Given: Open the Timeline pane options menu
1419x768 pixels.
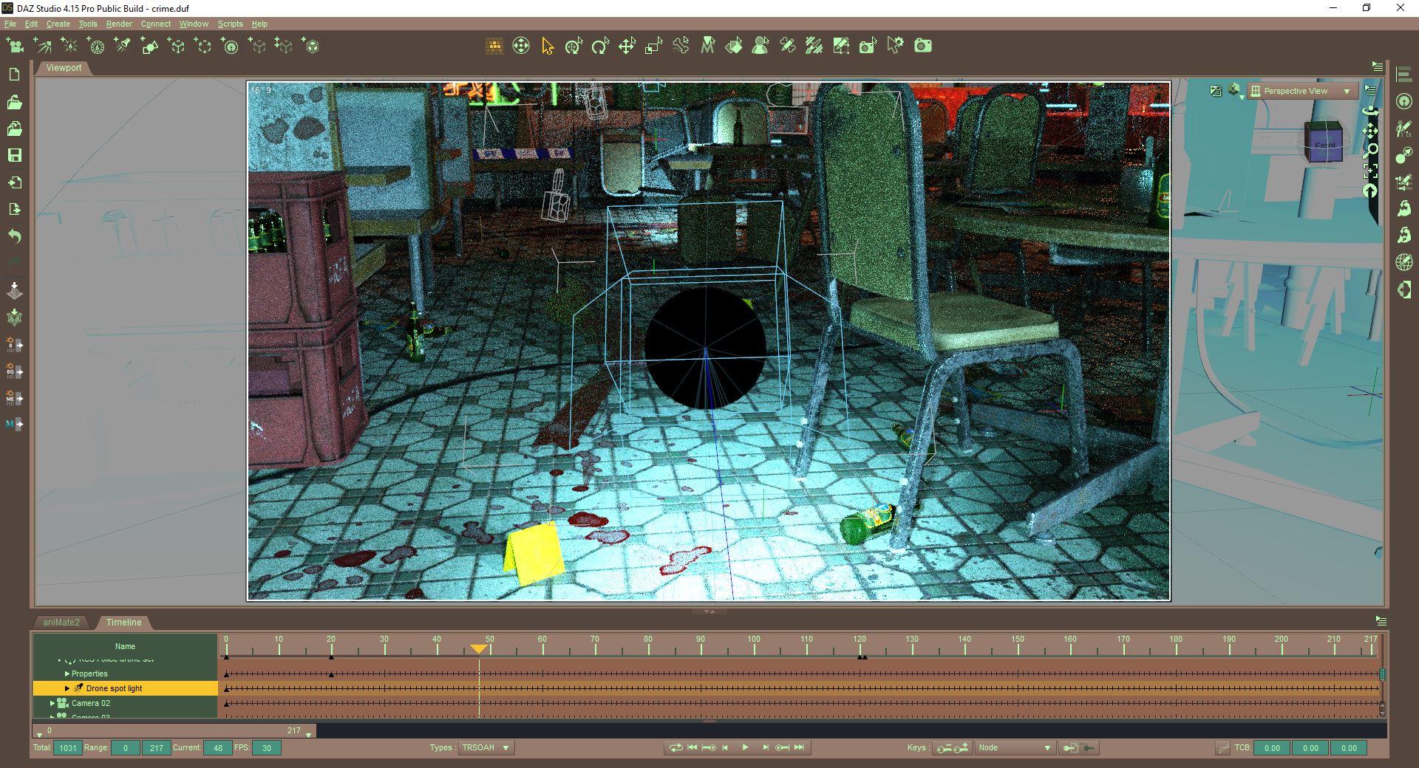Looking at the screenshot, I should 1381,622.
